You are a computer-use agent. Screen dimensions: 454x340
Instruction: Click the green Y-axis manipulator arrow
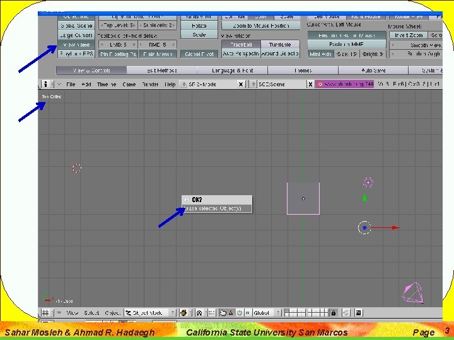pos(365,198)
